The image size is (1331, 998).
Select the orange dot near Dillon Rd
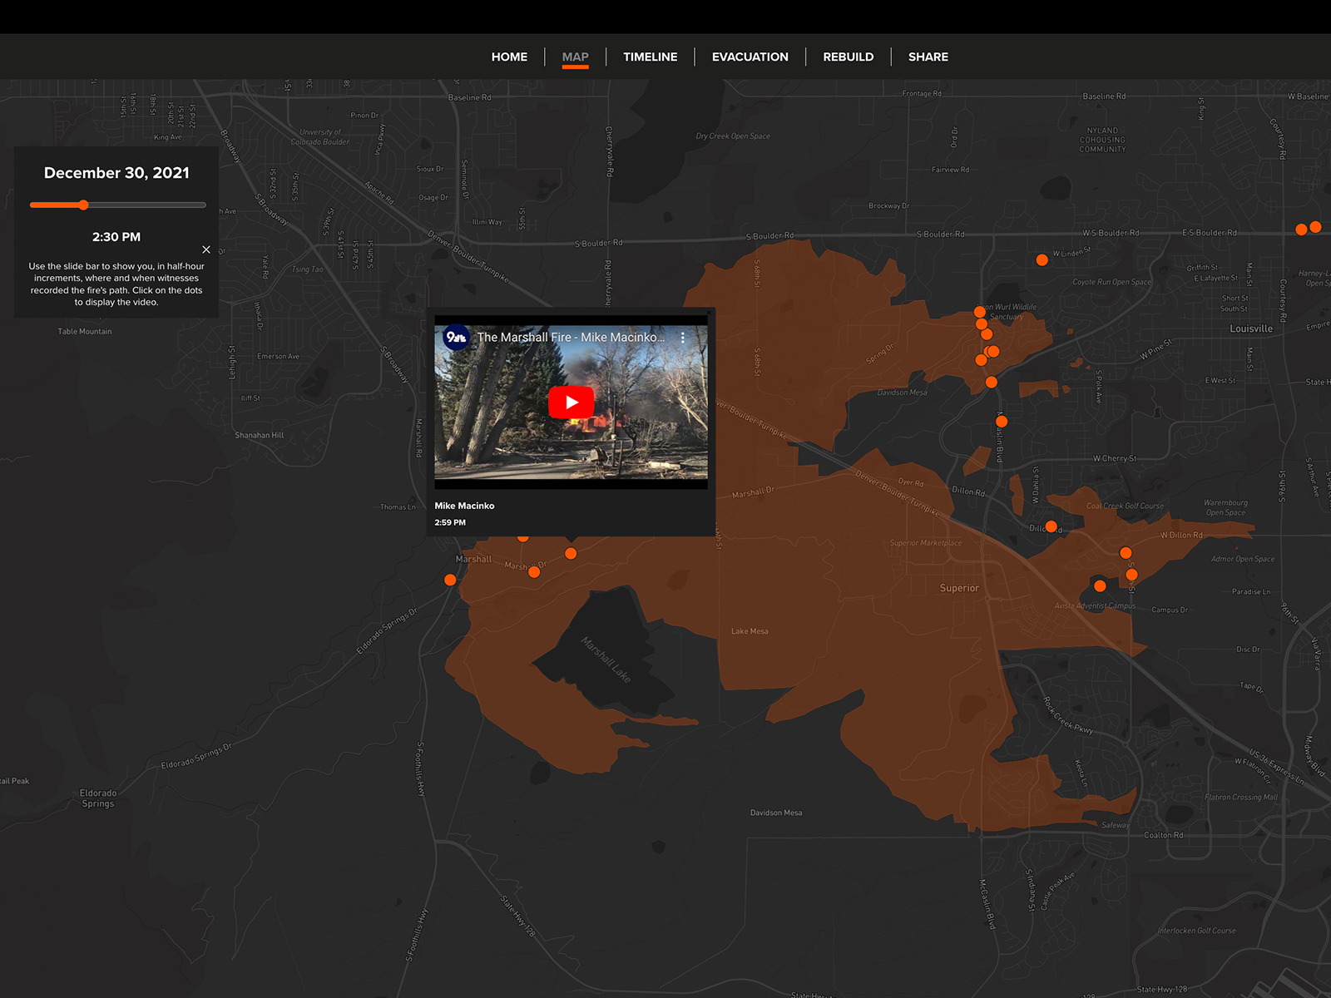click(x=1052, y=526)
